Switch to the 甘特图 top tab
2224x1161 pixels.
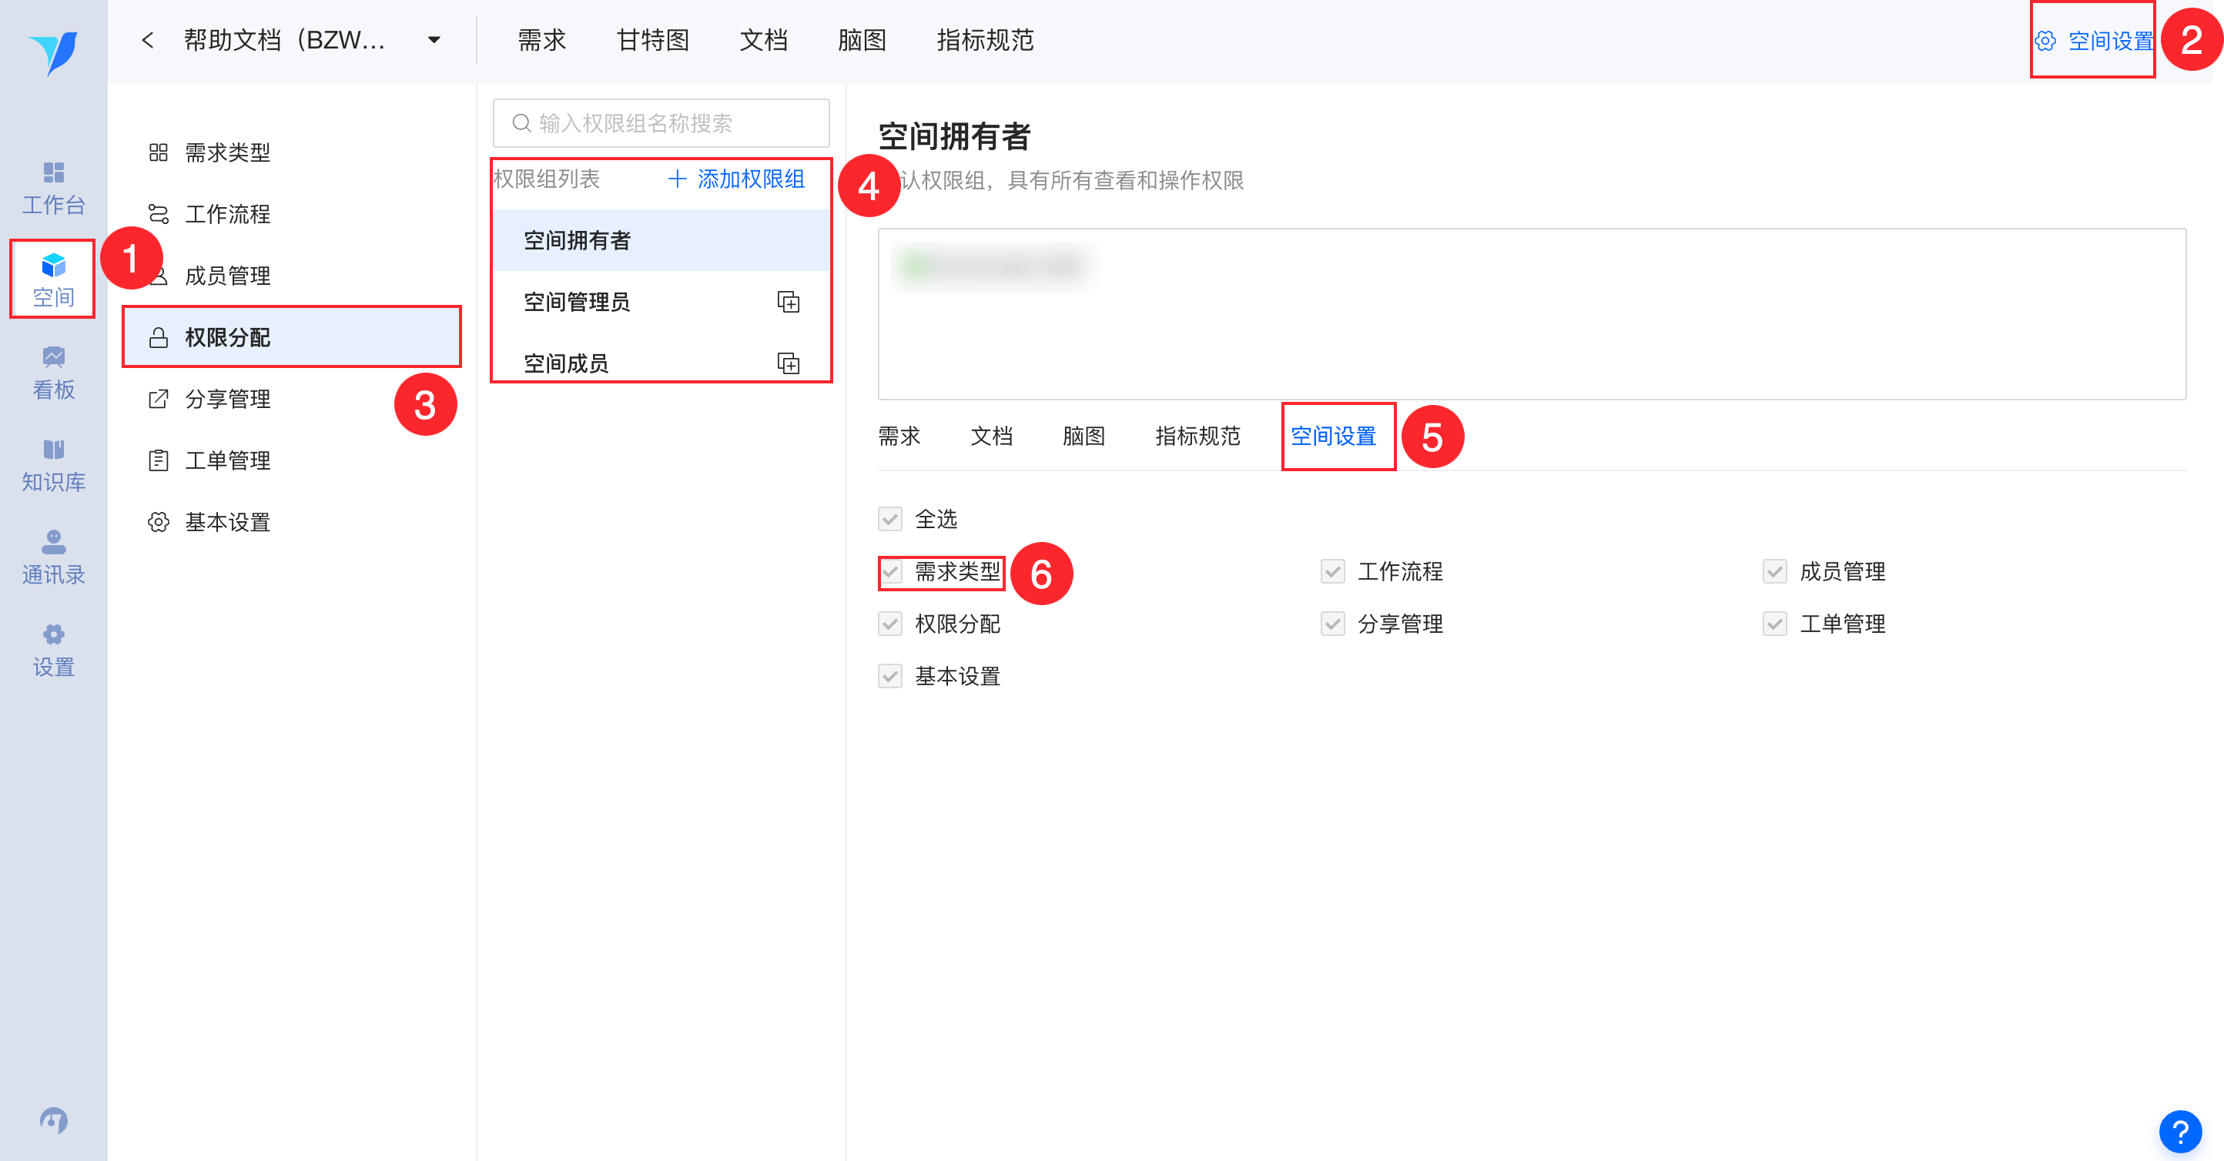(x=651, y=41)
